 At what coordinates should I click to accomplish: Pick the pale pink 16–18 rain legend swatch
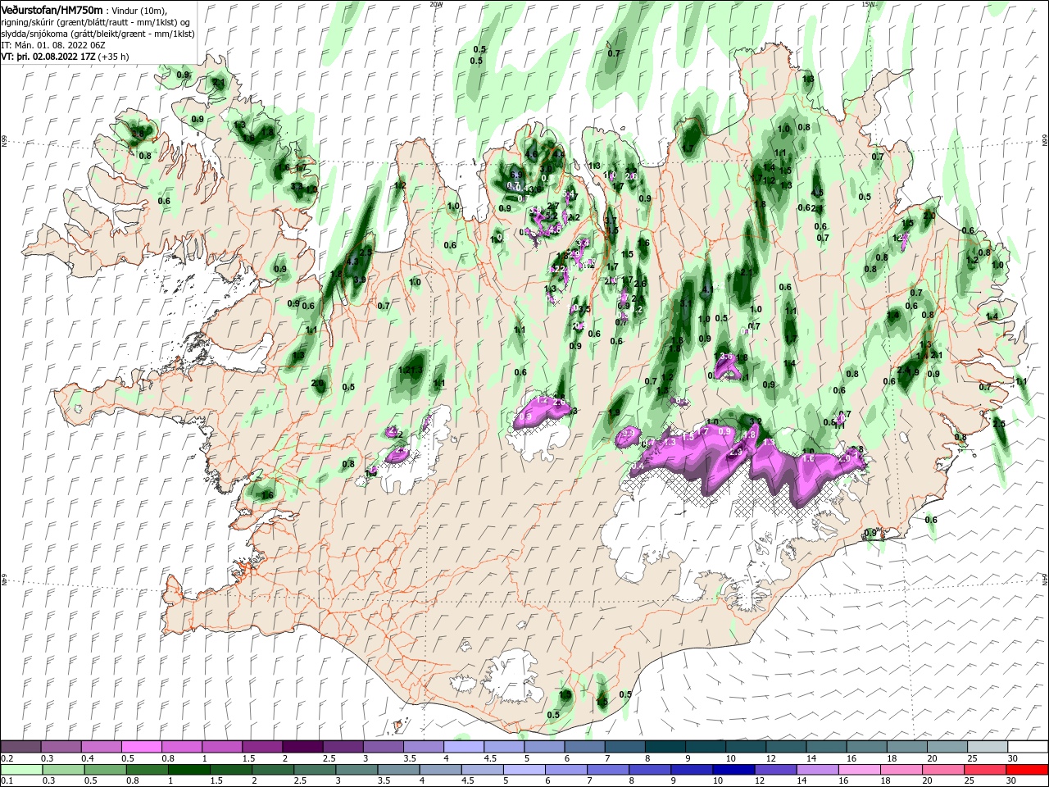[x=859, y=770]
